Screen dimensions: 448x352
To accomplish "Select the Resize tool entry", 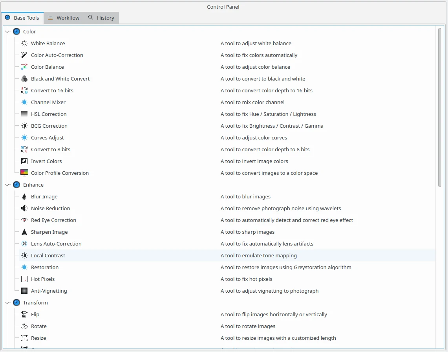I will click(38, 338).
